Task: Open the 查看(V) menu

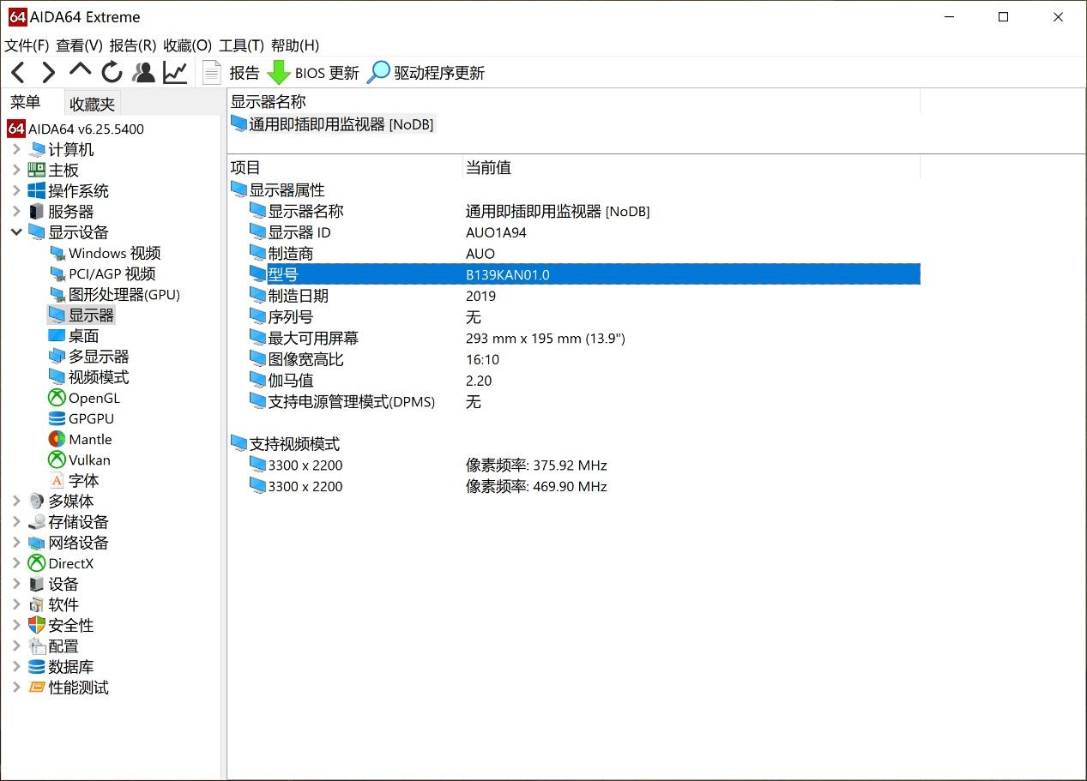Action: [x=79, y=45]
